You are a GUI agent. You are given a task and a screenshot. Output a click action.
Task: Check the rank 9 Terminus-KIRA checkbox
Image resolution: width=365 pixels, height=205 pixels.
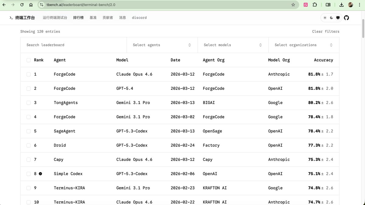29,188
